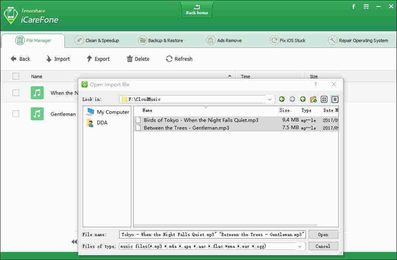Switch to the Ads Remove tab
This screenshot has height=260, width=397.
pyautogui.click(x=224, y=40)
